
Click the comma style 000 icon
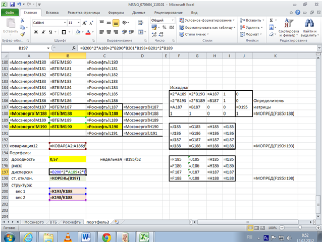[x=172, y=27]
